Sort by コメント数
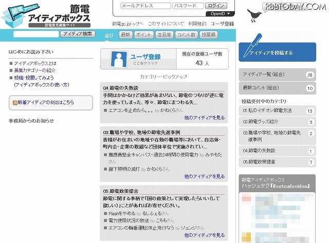This screenshot has height=243, width=329. [186, 35]
